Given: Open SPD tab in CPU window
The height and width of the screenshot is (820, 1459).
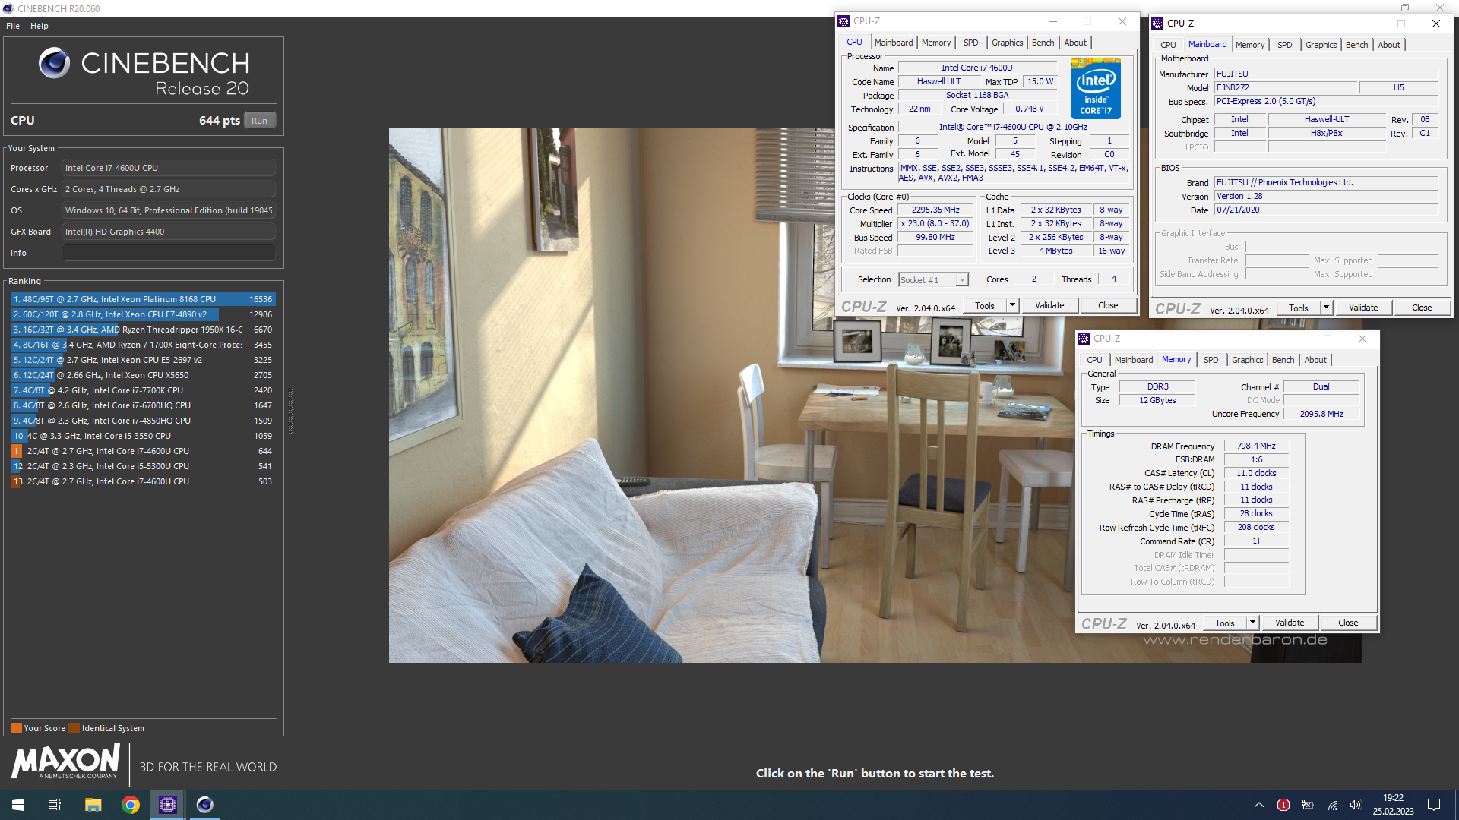Looking at the screenshot, I should pos(971,43).
